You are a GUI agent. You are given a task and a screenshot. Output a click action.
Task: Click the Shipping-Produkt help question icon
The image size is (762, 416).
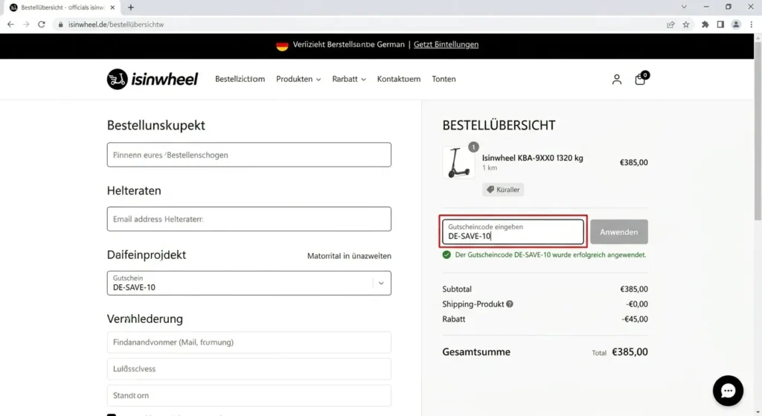pyautogui.click(x=509, y=304)
